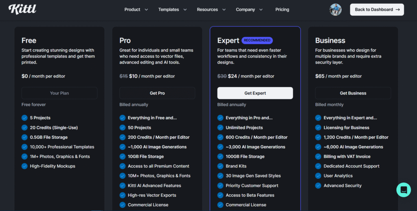Click checkmark beside Billing with VAT Invoice

click(318, 156)
